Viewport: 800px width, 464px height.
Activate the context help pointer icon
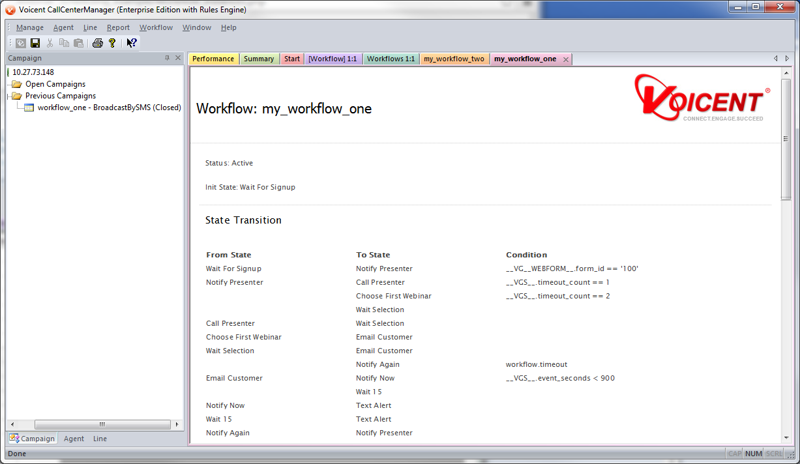click(x=132, y=43)
